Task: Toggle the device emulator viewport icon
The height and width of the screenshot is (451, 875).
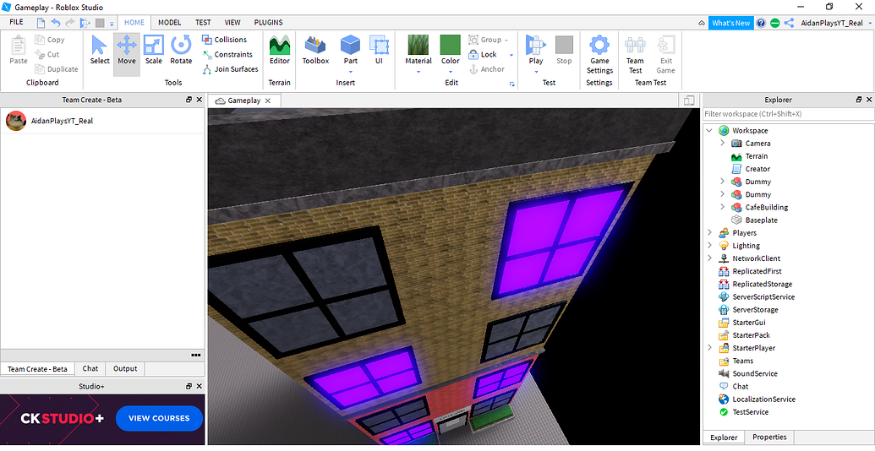Action: pyautogui.click(x=689, y=101)
